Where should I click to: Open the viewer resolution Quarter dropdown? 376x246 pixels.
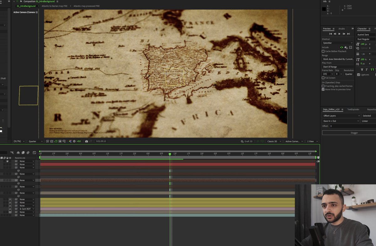tap(35, 141)
